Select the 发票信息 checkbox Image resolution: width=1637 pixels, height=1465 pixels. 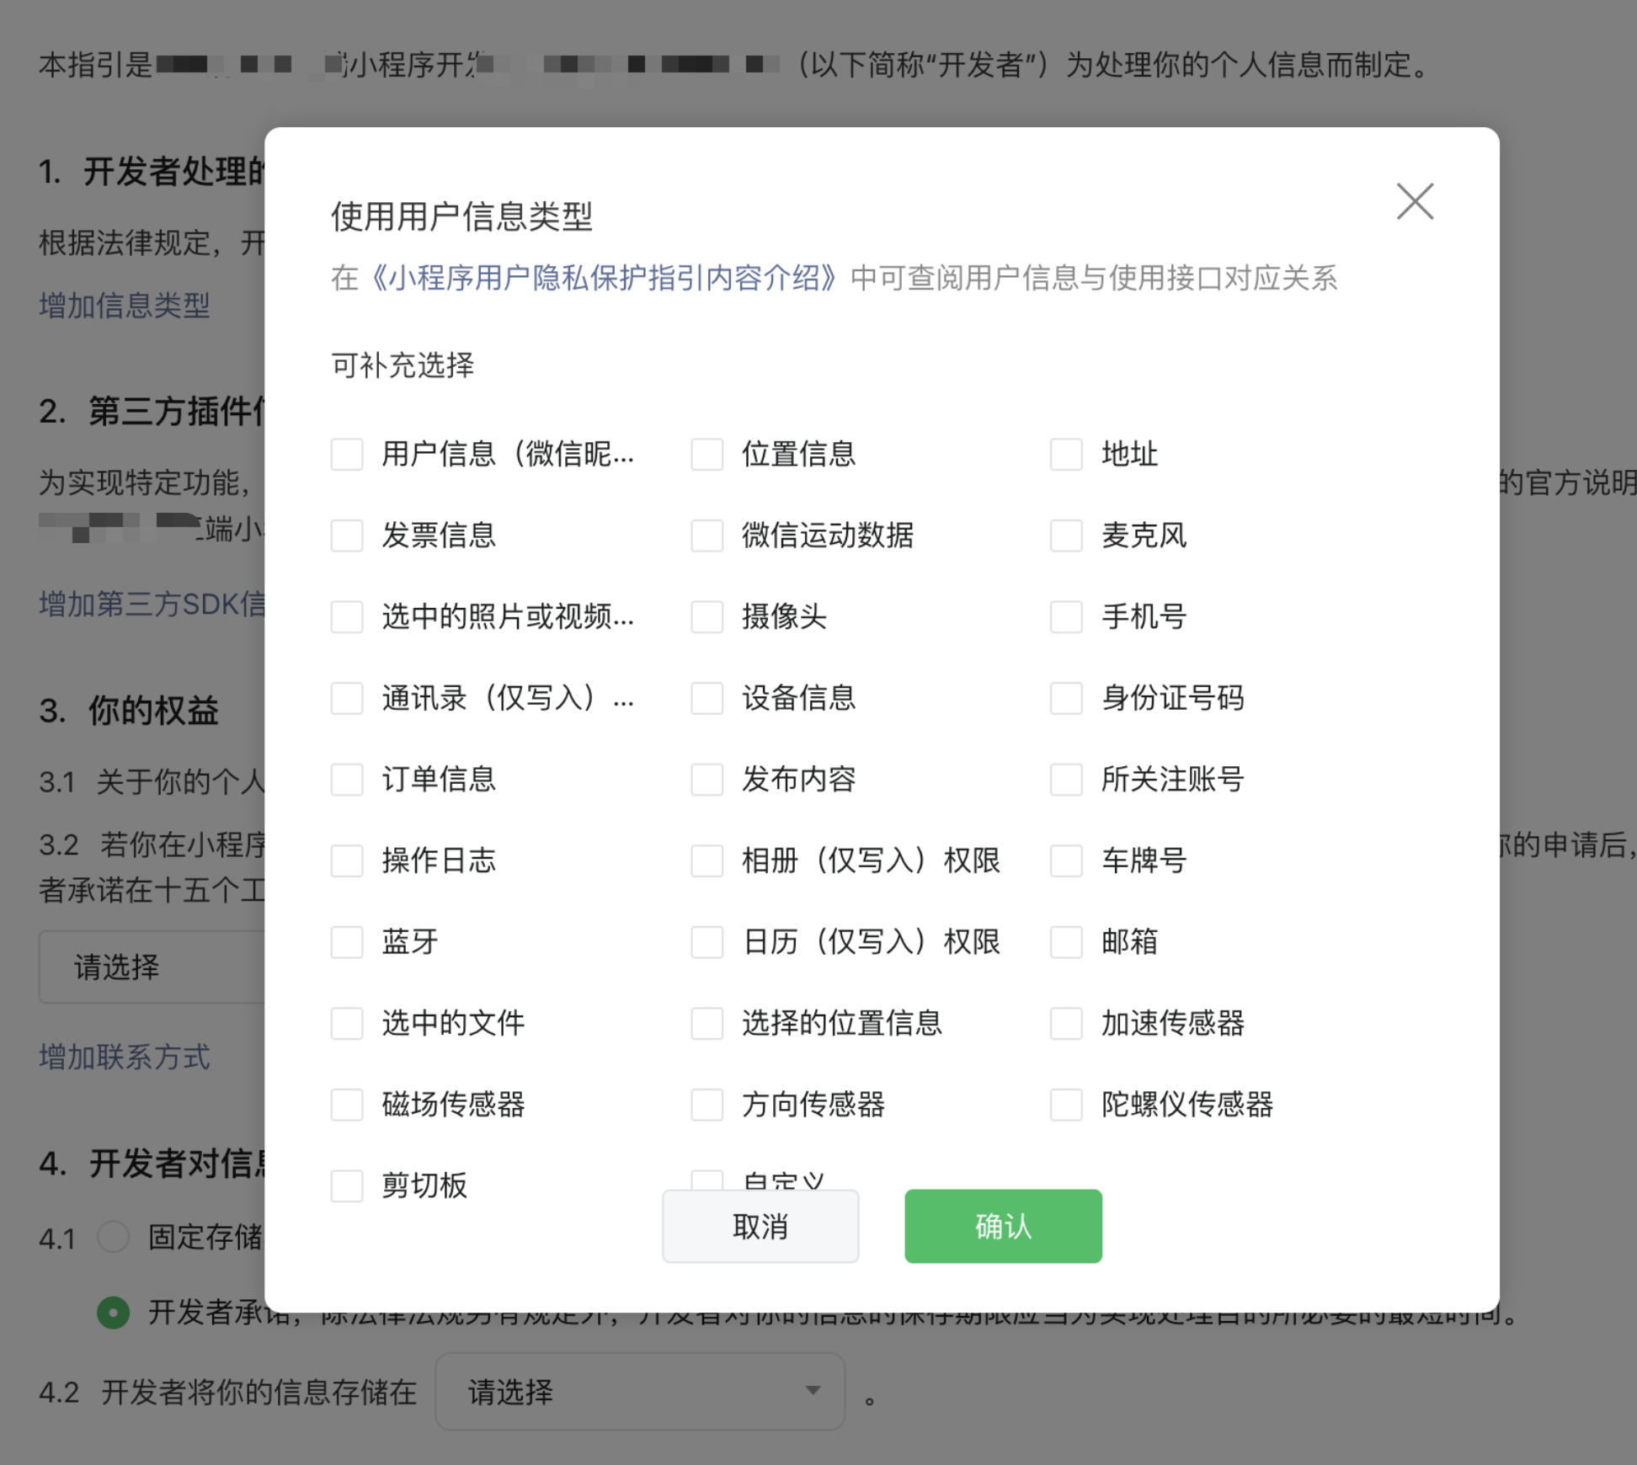[347, 535]
